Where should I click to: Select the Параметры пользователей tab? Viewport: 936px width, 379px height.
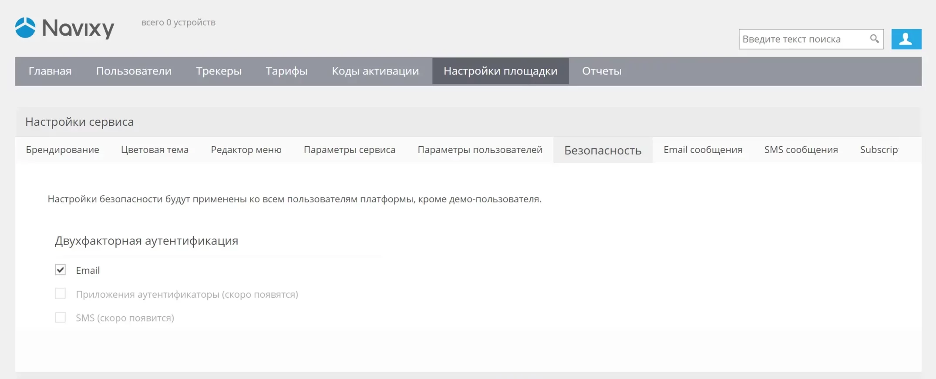tap(480, 150)
